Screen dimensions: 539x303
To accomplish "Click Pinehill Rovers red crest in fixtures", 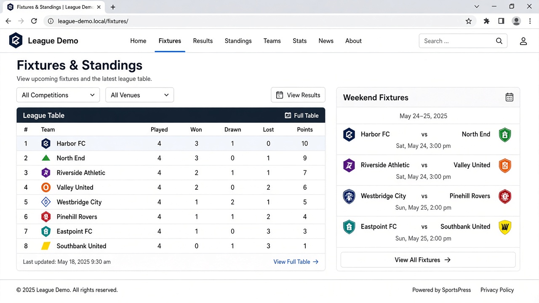I will tap(505, 197).
